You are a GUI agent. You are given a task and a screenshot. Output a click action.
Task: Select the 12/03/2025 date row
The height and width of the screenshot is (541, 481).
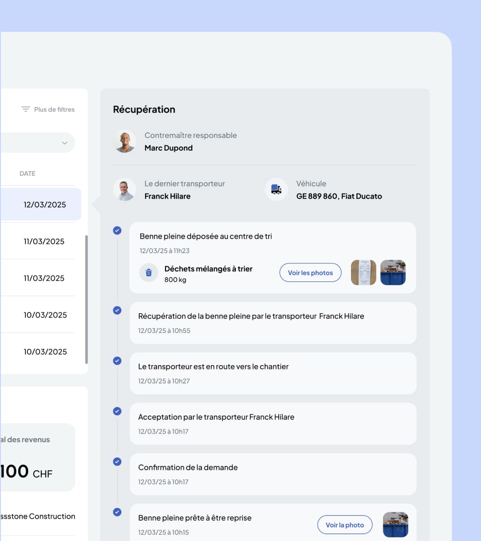click(45, 204)
